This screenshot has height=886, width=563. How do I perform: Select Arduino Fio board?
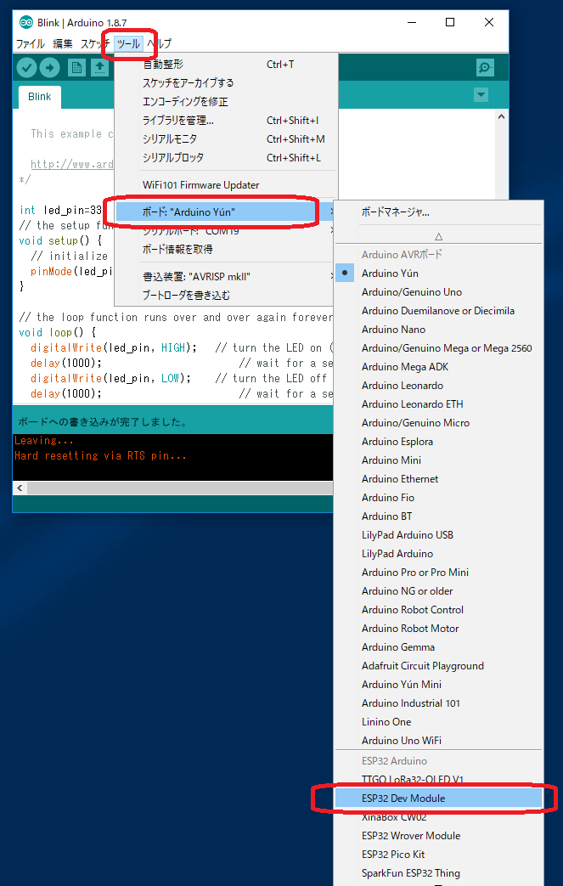(439, 497)
